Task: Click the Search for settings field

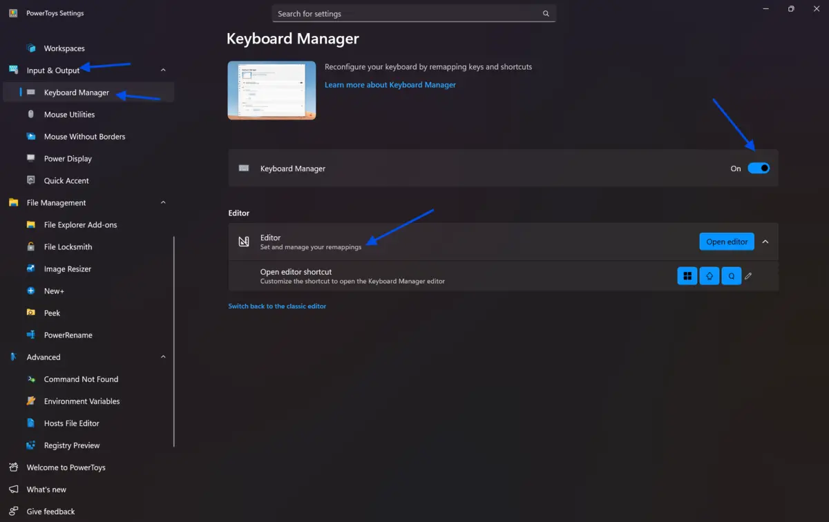Action: (x=414, y=14)
